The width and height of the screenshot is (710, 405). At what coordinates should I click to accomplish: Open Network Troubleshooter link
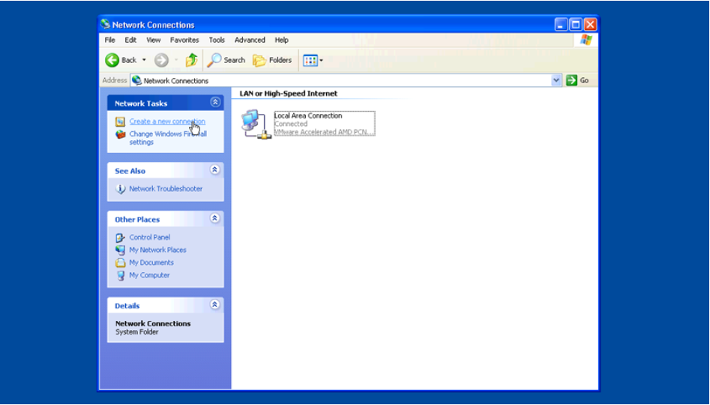[166, 188]
